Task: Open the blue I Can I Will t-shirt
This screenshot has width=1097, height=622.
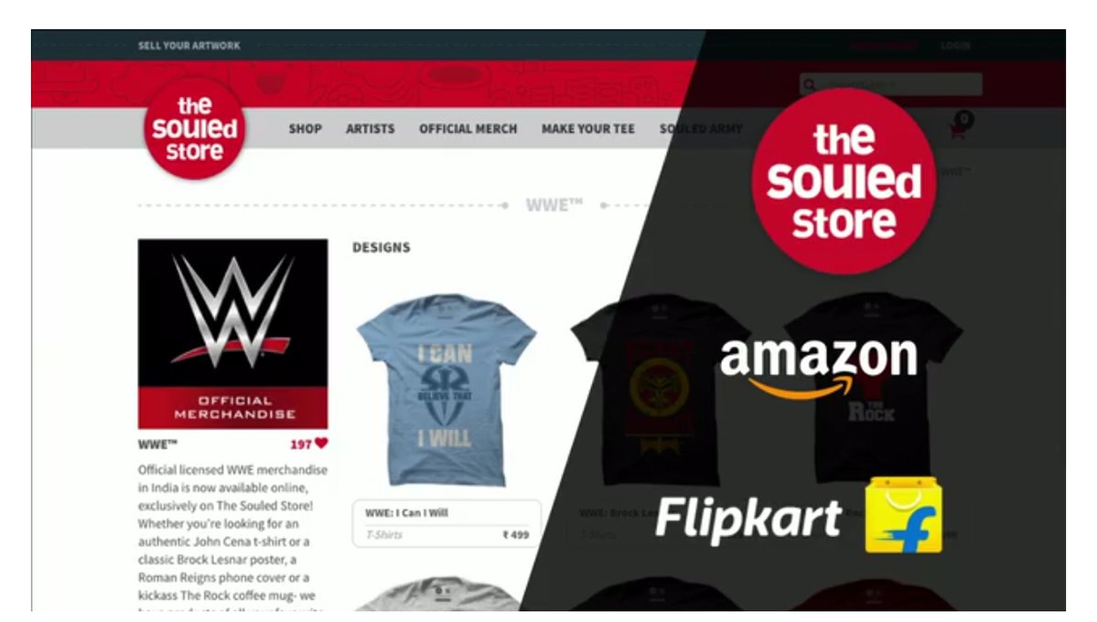Action: pyautogui.click(x=446, y=390)
